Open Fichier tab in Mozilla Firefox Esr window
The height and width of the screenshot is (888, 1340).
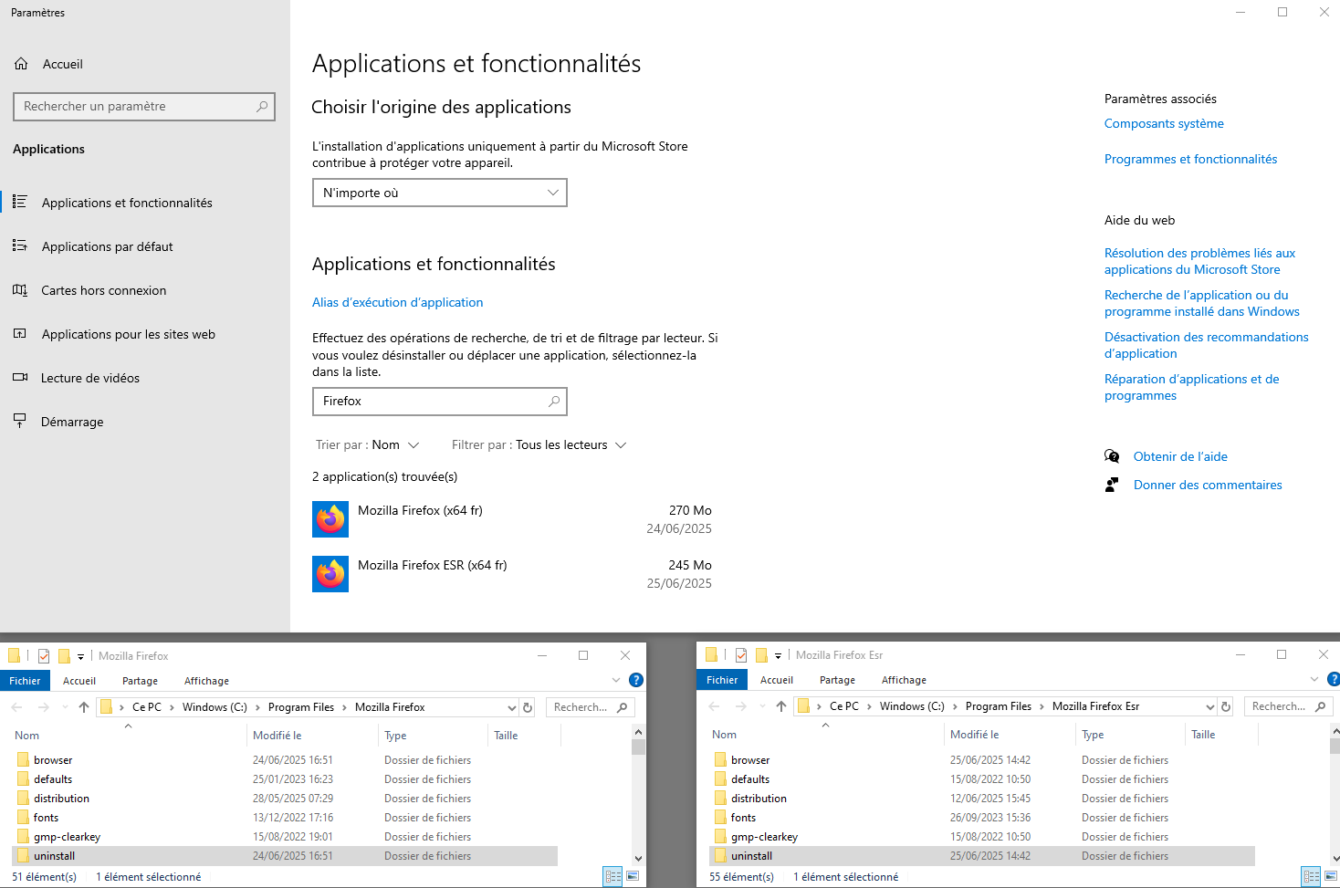[x=722, y=680]
